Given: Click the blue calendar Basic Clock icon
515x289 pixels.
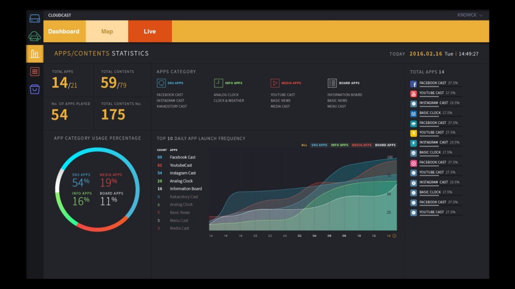Looking at the screenshot, I should [x=413, y=114].
